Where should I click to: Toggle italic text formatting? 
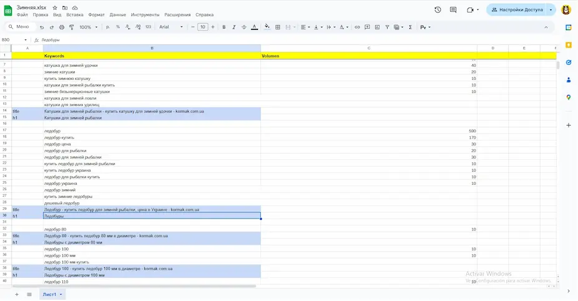click(234, 27)
